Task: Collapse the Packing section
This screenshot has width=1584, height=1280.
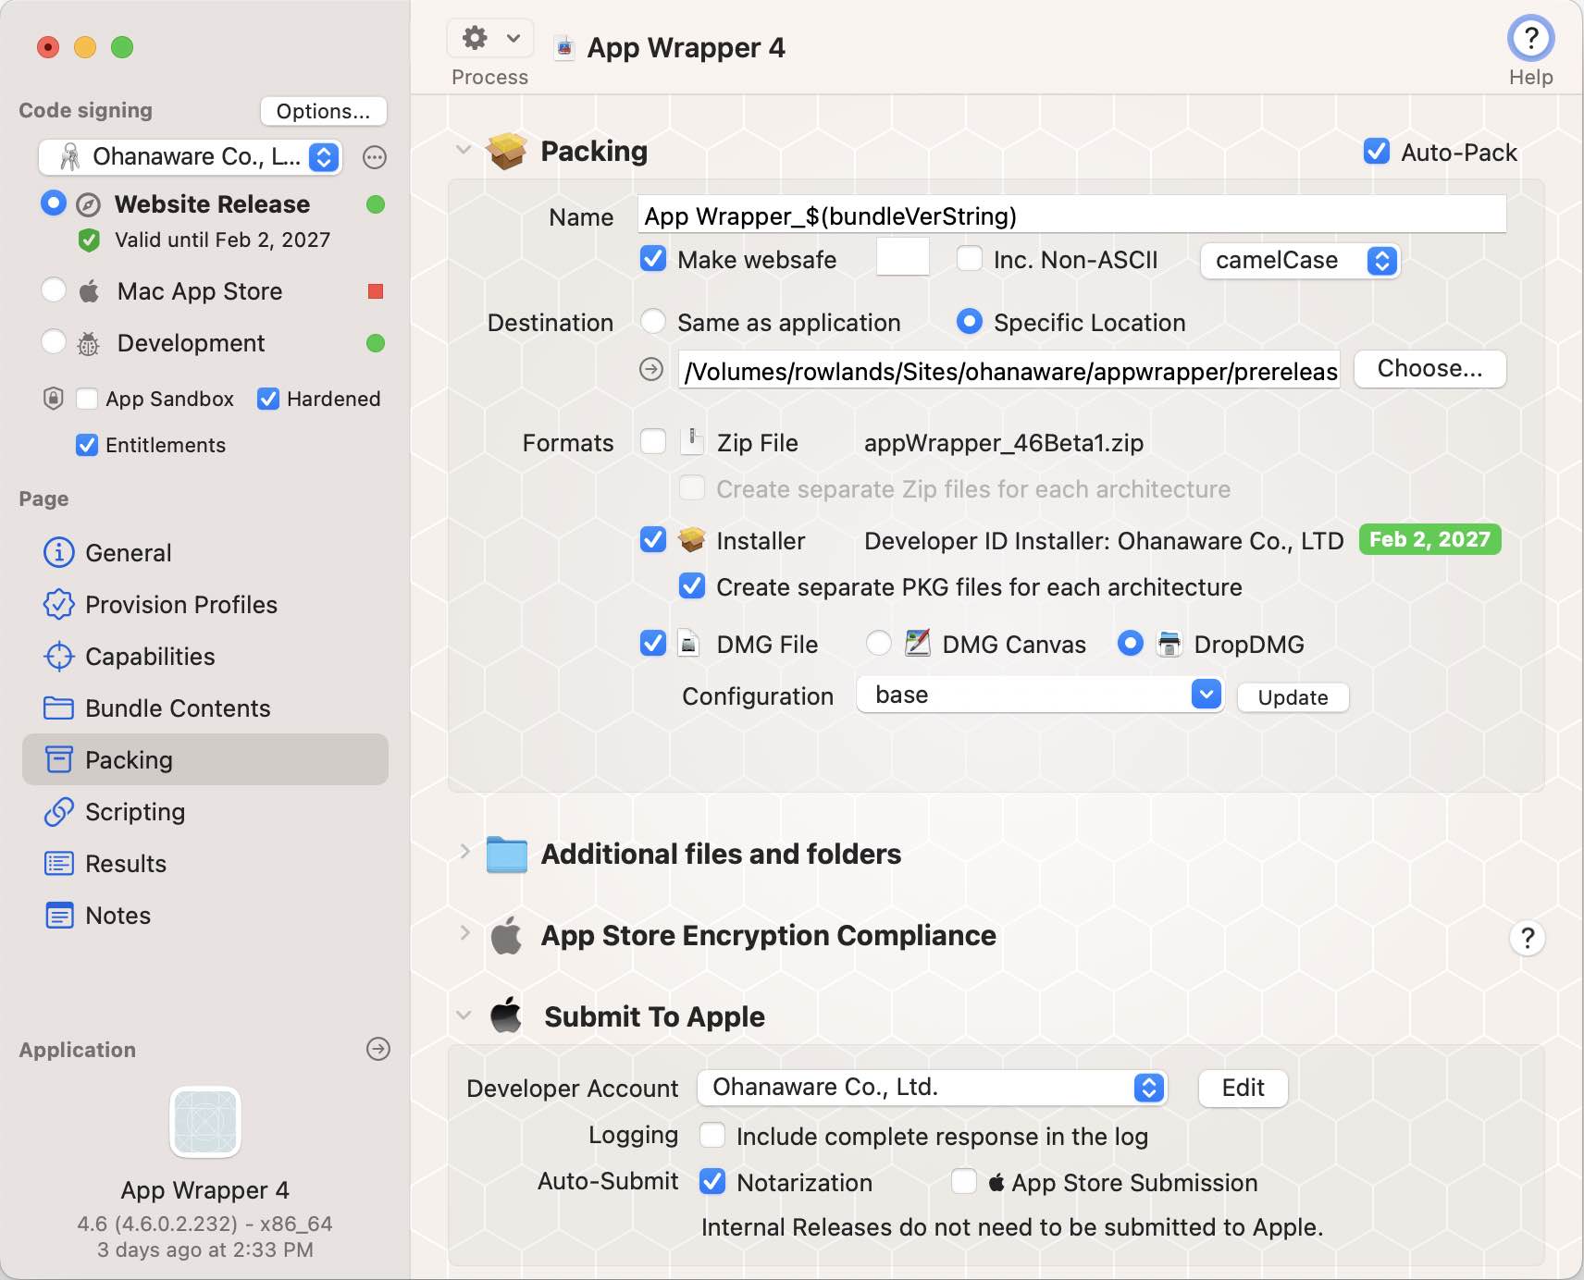Action: [464, 150]
